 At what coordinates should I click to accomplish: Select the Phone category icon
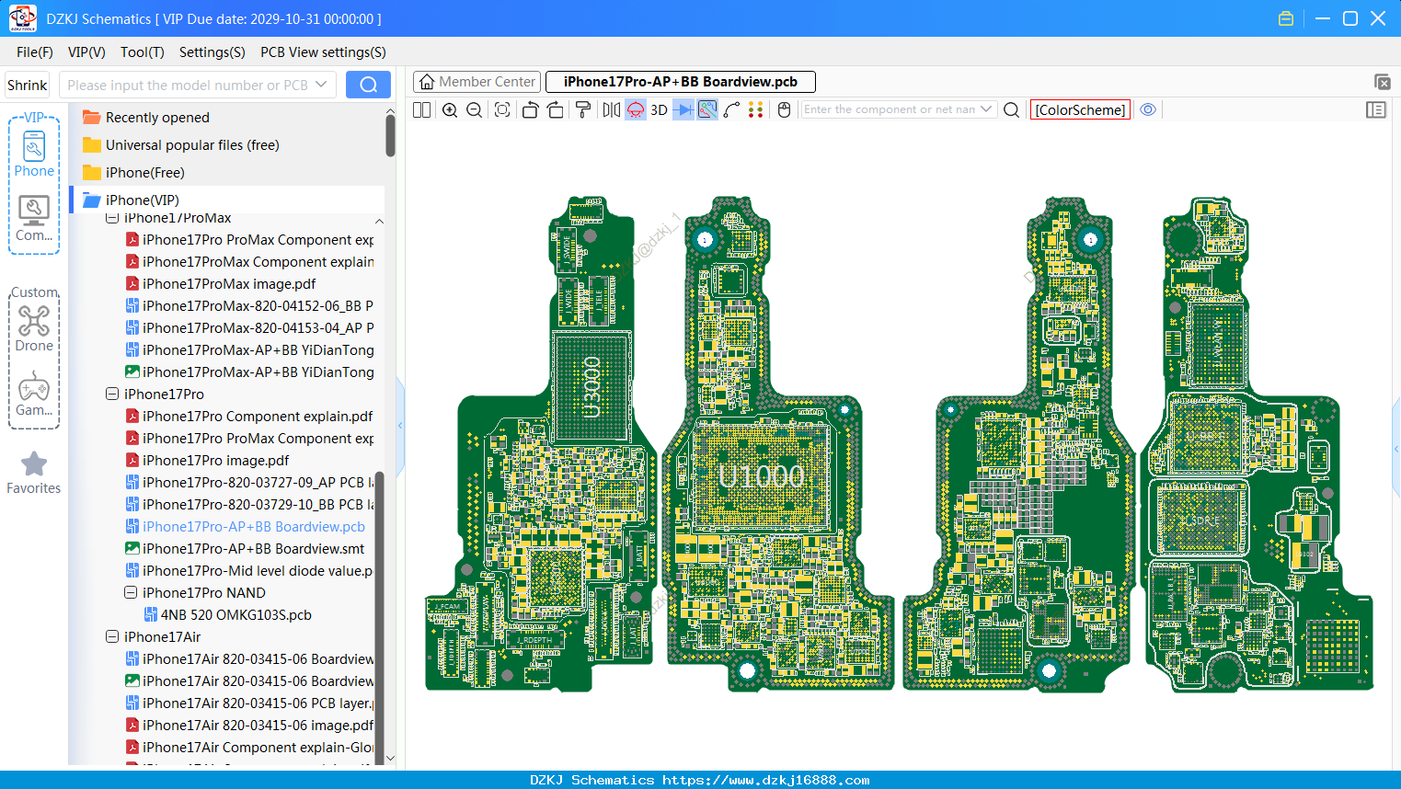pos(34,154)
